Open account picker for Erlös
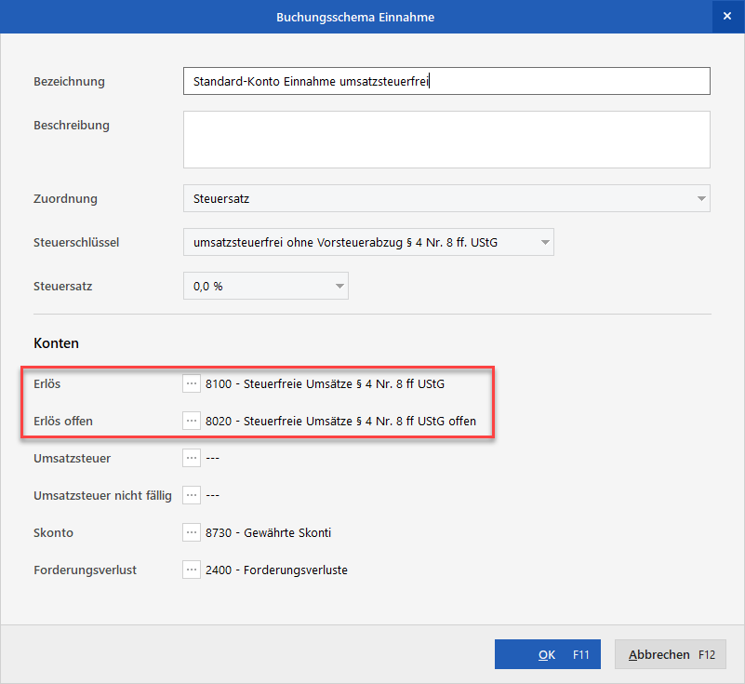The height and width of the screenshot is (684, 745). pyautogui.click(x=192, y=383)
